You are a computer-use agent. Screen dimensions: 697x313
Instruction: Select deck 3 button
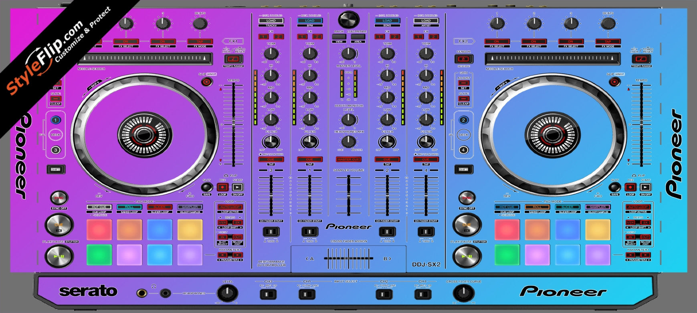click(56, 150)
